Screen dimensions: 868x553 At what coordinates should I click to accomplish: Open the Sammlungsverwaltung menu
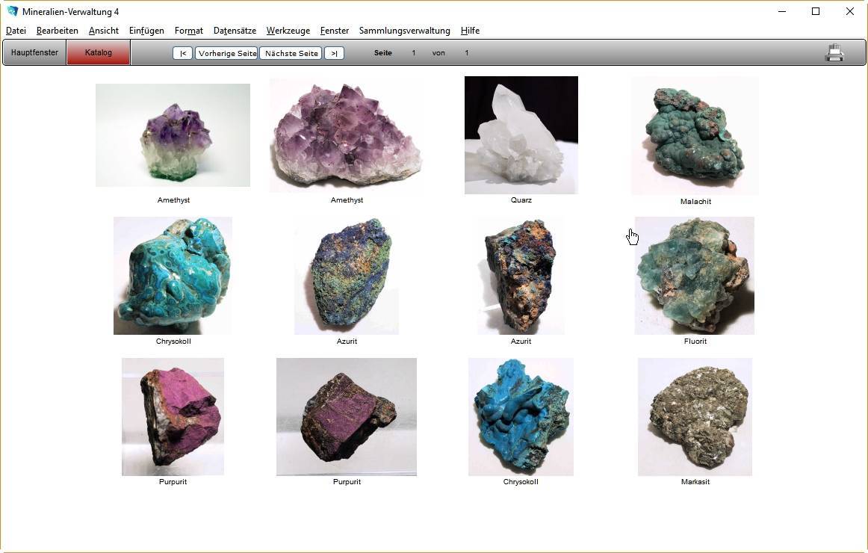[404, 31]
